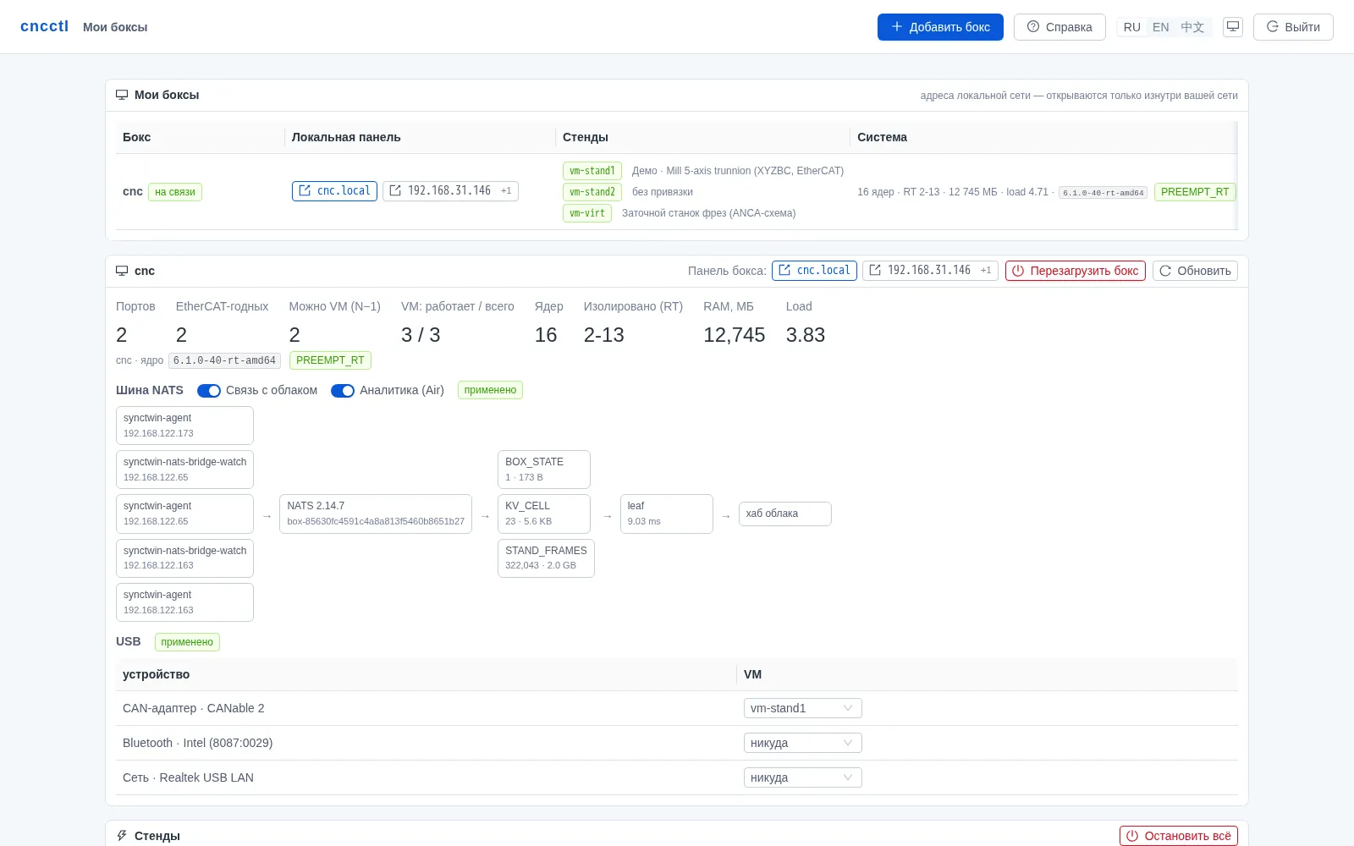Expand Bluetooth Intel VM dropdown

802,743
